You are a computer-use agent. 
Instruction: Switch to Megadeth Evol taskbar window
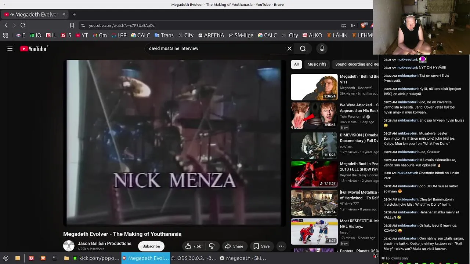pyautogui.click(x=145, y=258)
